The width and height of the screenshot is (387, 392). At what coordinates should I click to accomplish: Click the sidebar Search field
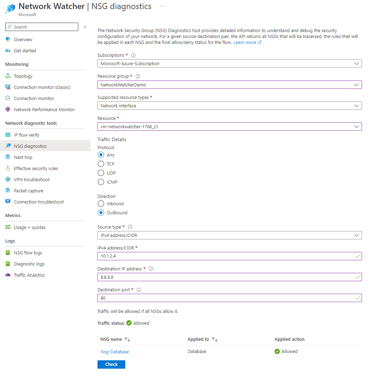(x=42, y=27)
